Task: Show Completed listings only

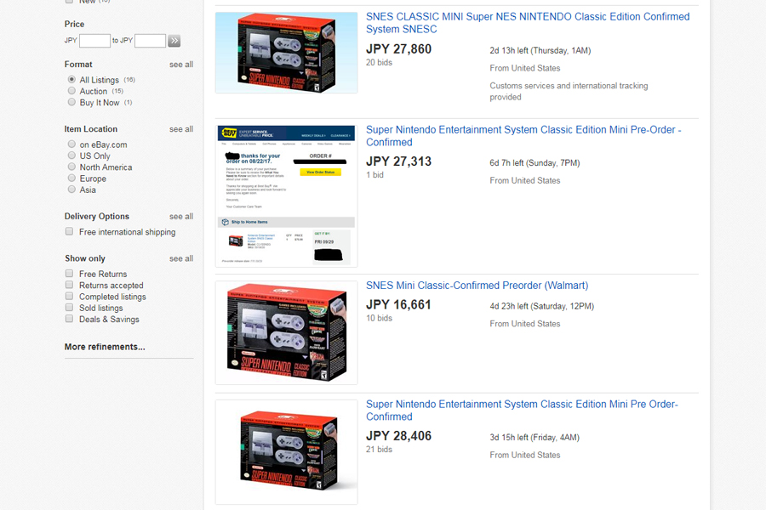Action: tap(70, 296)
